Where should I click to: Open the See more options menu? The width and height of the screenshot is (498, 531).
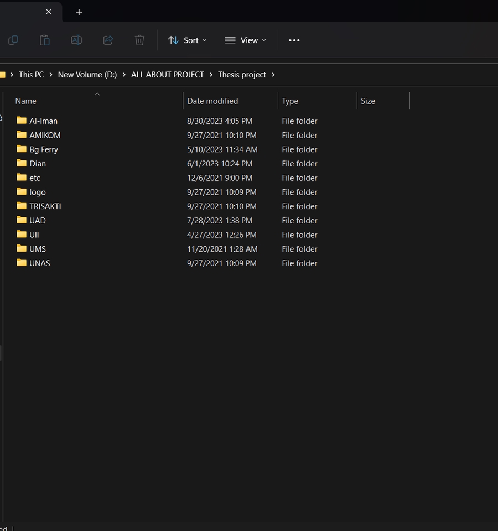294,40
